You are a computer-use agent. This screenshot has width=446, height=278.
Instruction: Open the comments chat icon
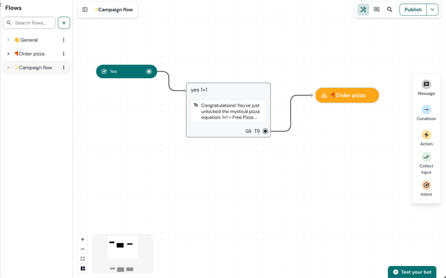point(376,9)
